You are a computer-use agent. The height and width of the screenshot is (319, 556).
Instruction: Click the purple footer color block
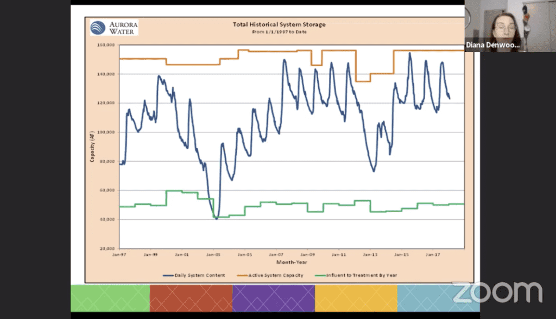pyautogui.click(x=273, y=298)
